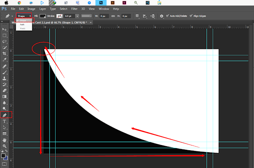Select the Eraser tool
Screen dimensions: 254x168
coord(4,91)
